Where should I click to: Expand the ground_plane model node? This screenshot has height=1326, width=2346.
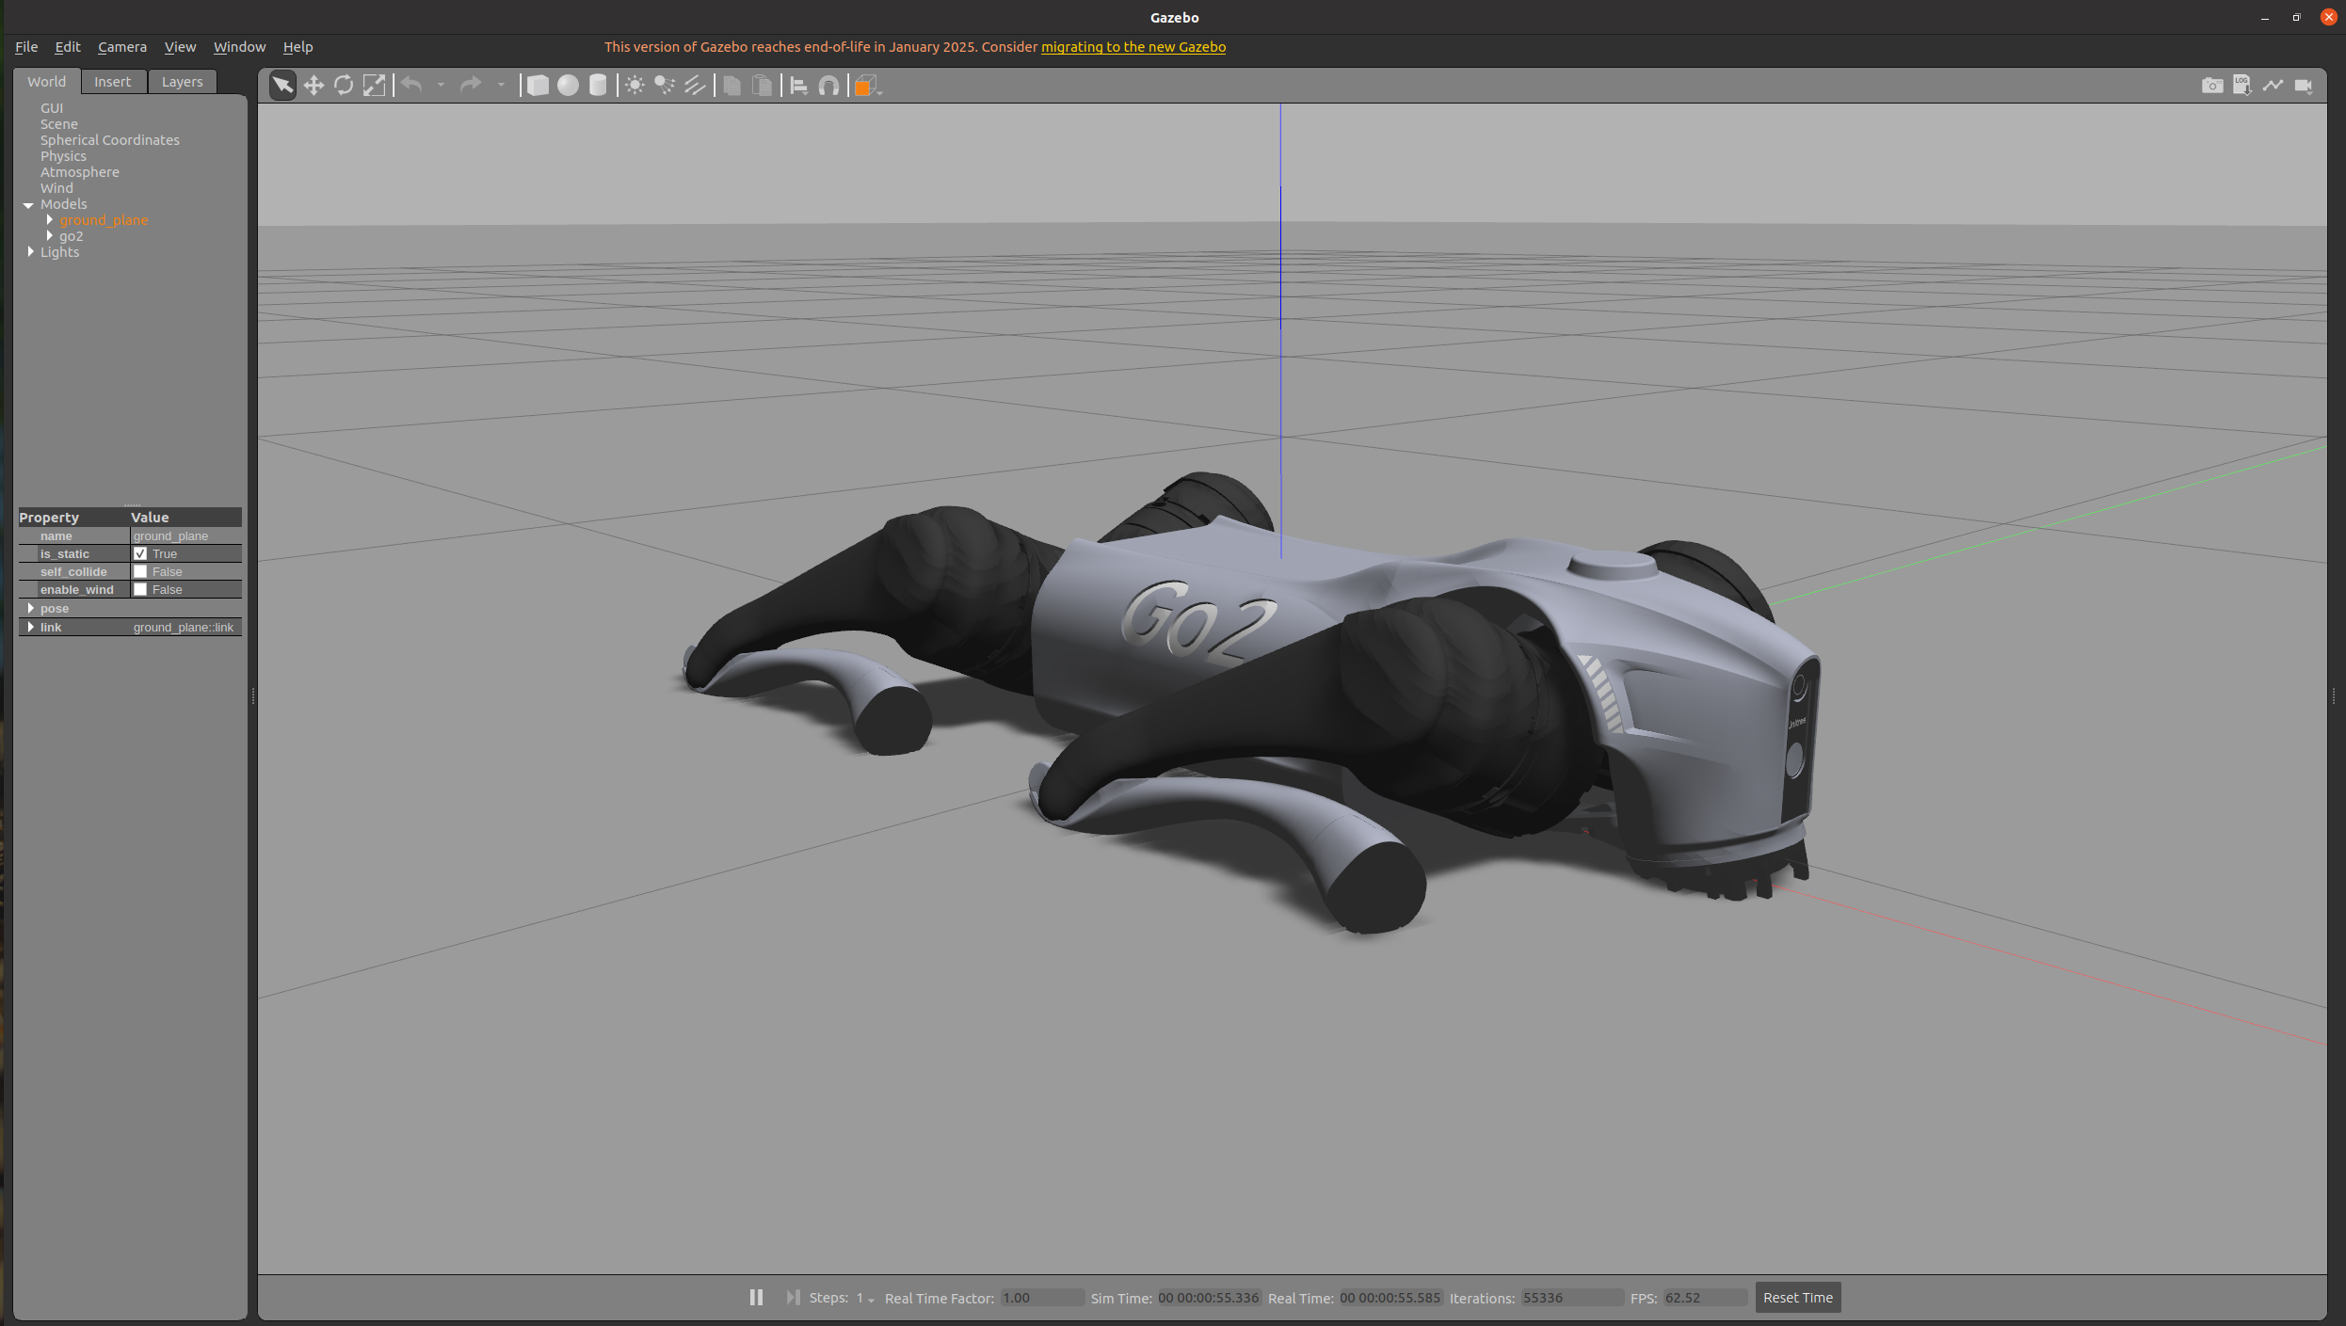(x=49, y=219)
